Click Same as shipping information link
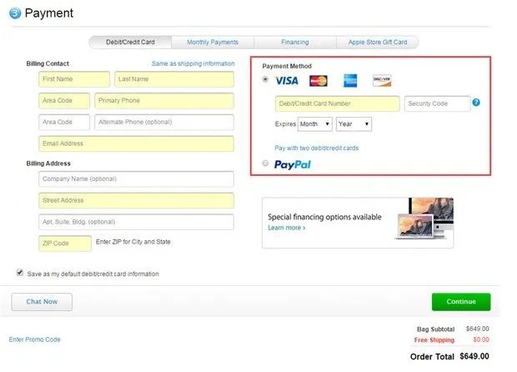The width and height of the screenshot is (517, 372). pyautogui.click(x=193, y=63)
